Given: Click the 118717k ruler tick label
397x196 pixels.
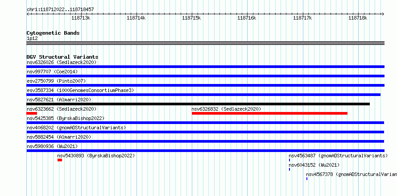Looking at the screenshot, I should [302, 18].
